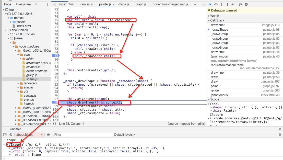Show more navigator tabs chevron
Screen dimensions: 283x160
[x=36, y=4]
